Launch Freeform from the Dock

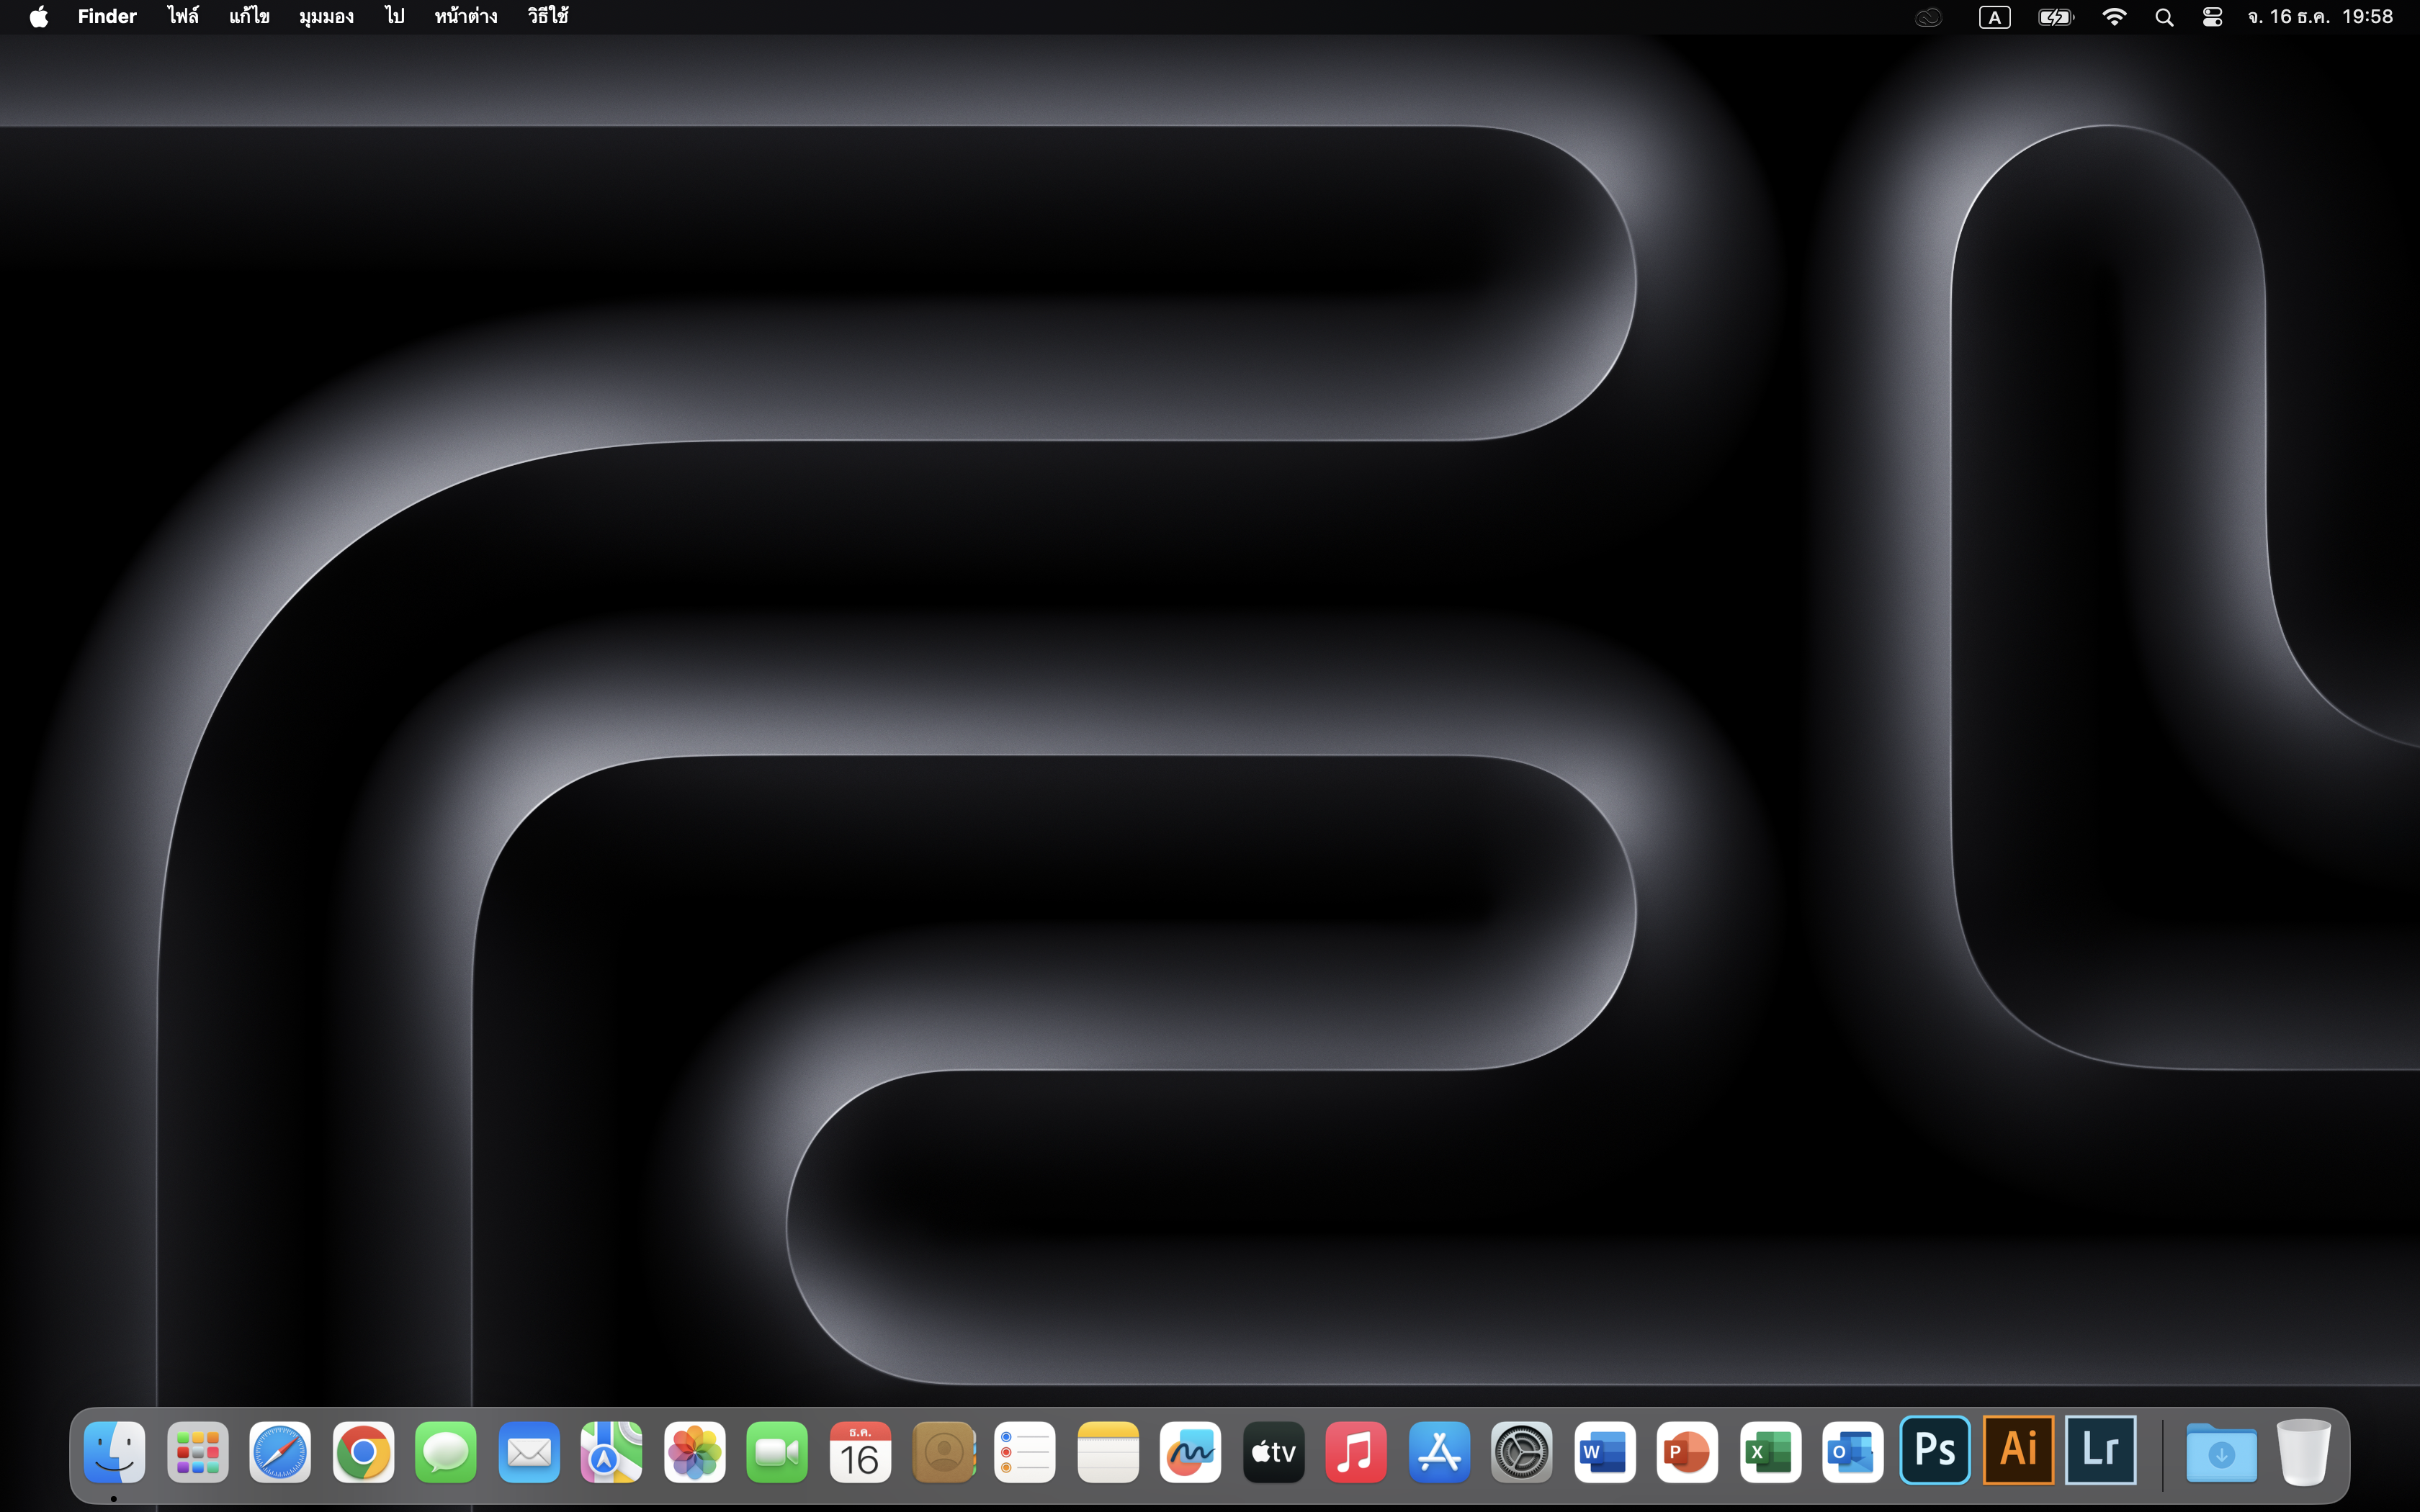[1190, 1451]
